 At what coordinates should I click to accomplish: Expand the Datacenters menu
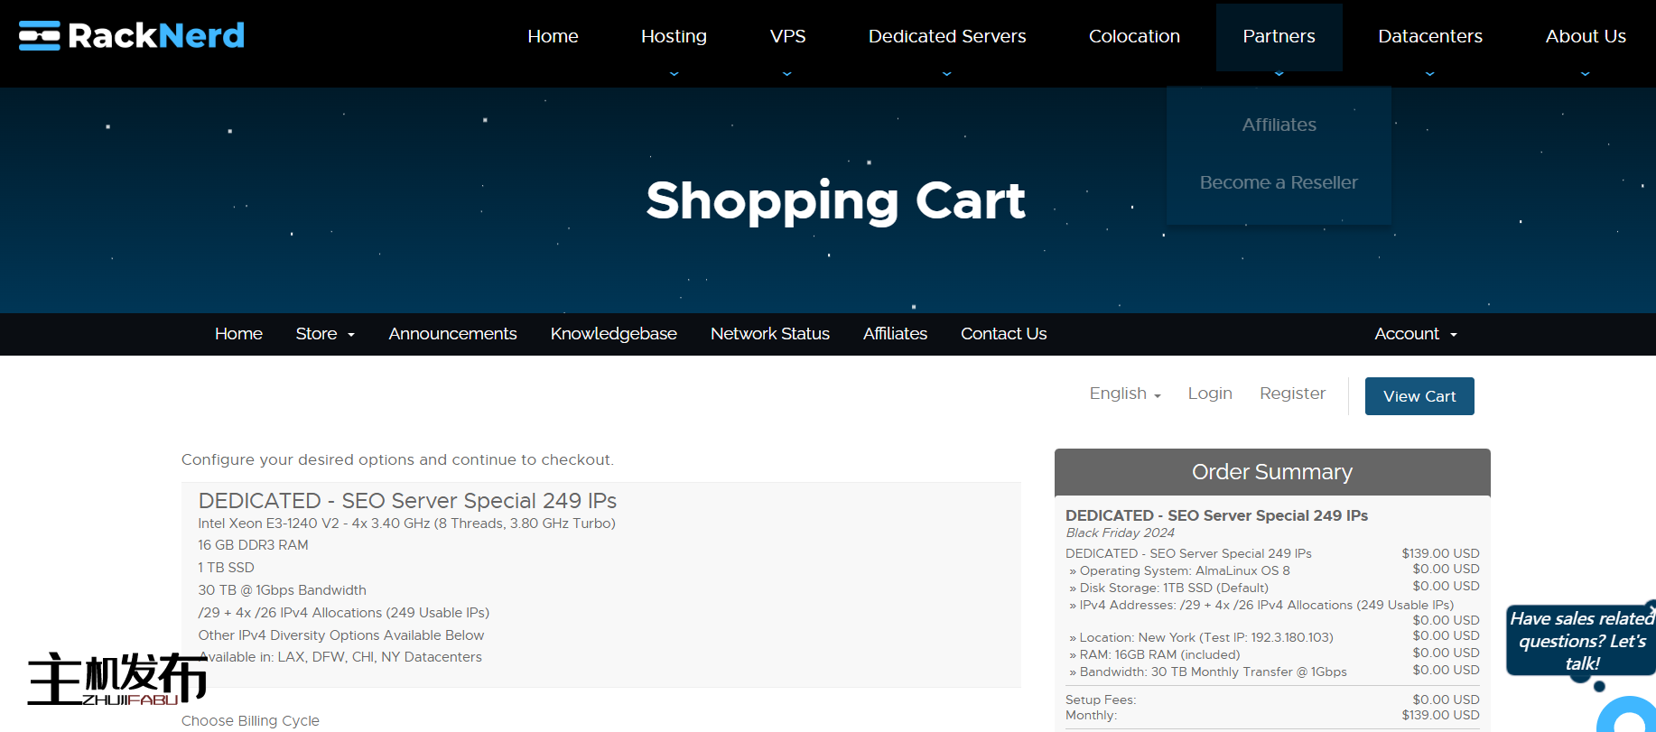1430,36
